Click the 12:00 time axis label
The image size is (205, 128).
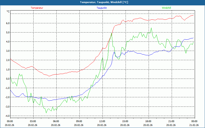pos(103,121)
